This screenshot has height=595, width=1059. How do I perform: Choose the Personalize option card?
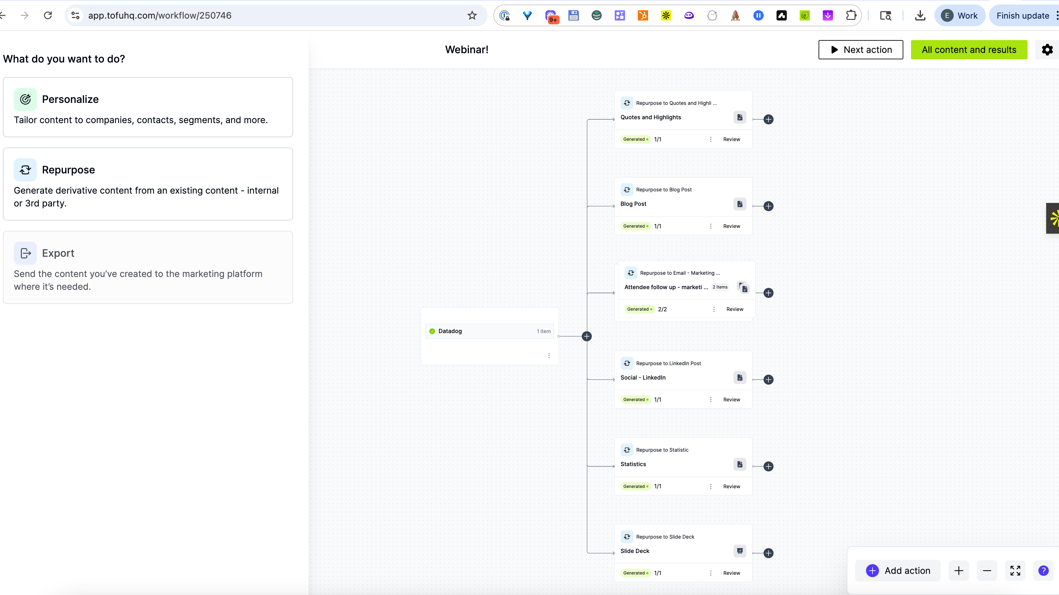pos(148,107)
